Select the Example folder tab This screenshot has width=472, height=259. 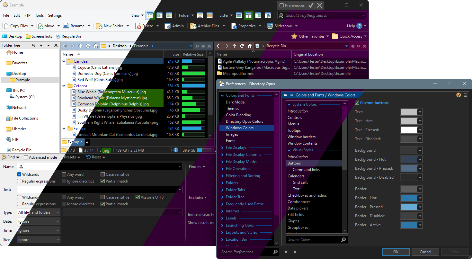pyautogui.click(x=73, y=142)
